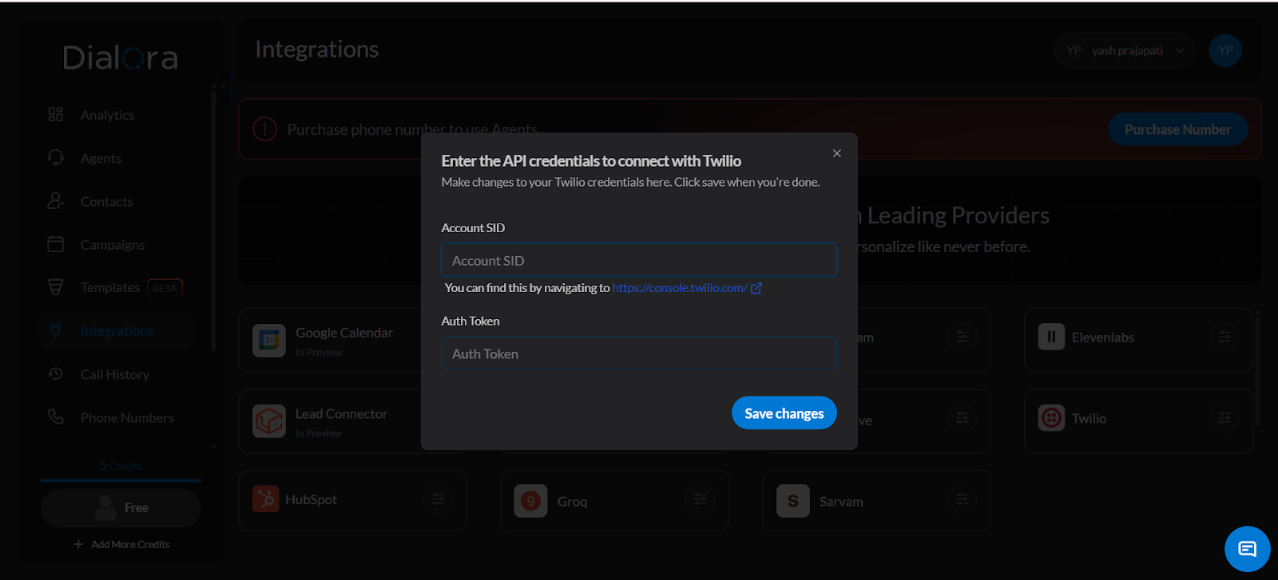Click the credits usage progress bar

[121, 480]
